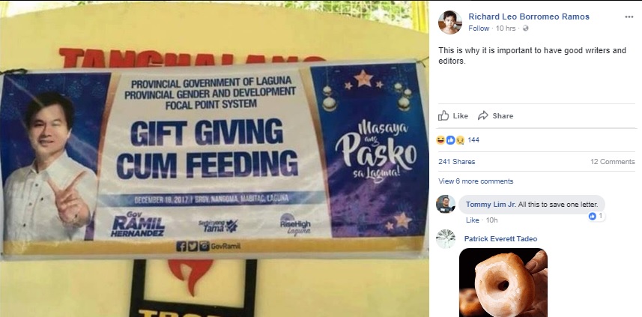Open the reaction emoji icons list

[450, 140]
